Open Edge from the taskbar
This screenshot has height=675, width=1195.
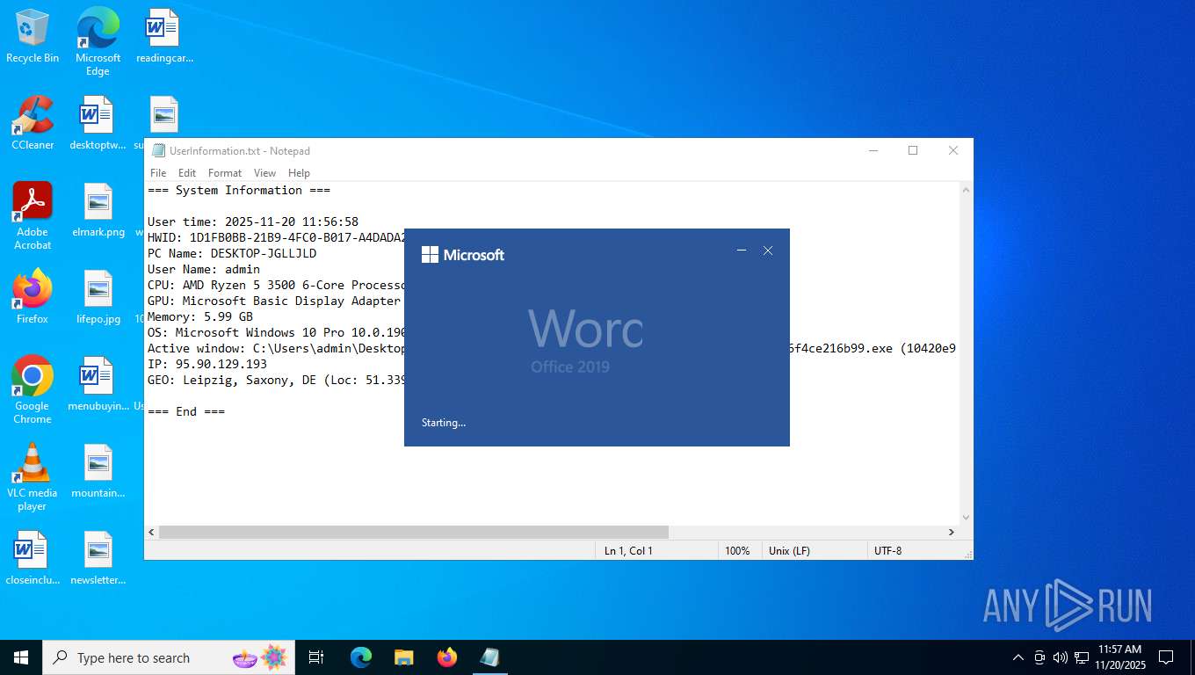(x=361, y=657)
